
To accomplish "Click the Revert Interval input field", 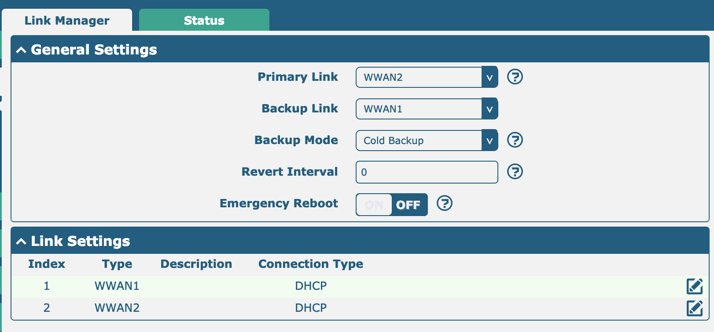I will [427, 172].
